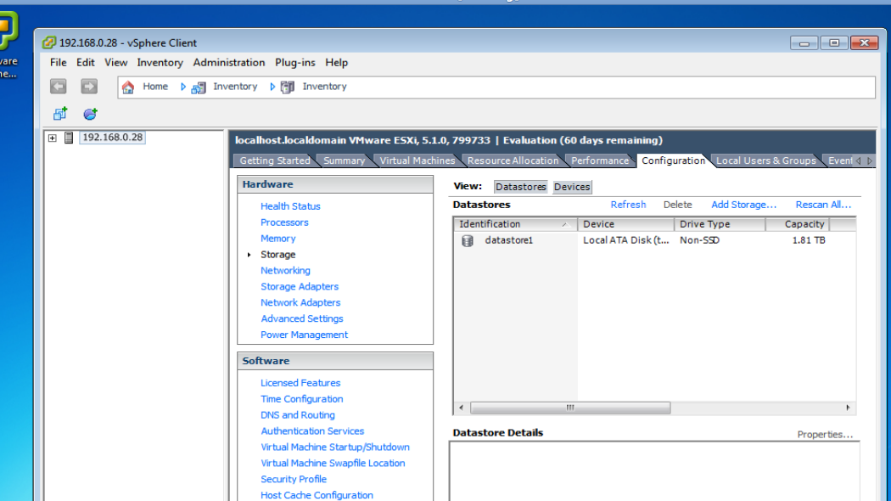Screen dimensions: 891x501
Task: Open Licensed Features under Software
Action: [x=300, y=383]
